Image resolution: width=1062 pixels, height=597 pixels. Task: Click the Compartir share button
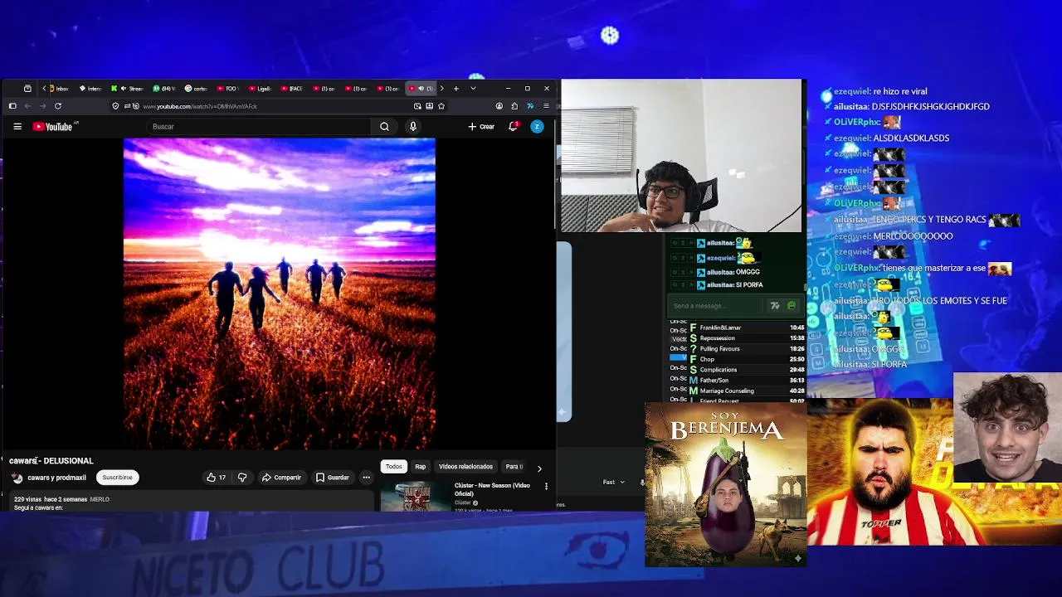(281, 478)
